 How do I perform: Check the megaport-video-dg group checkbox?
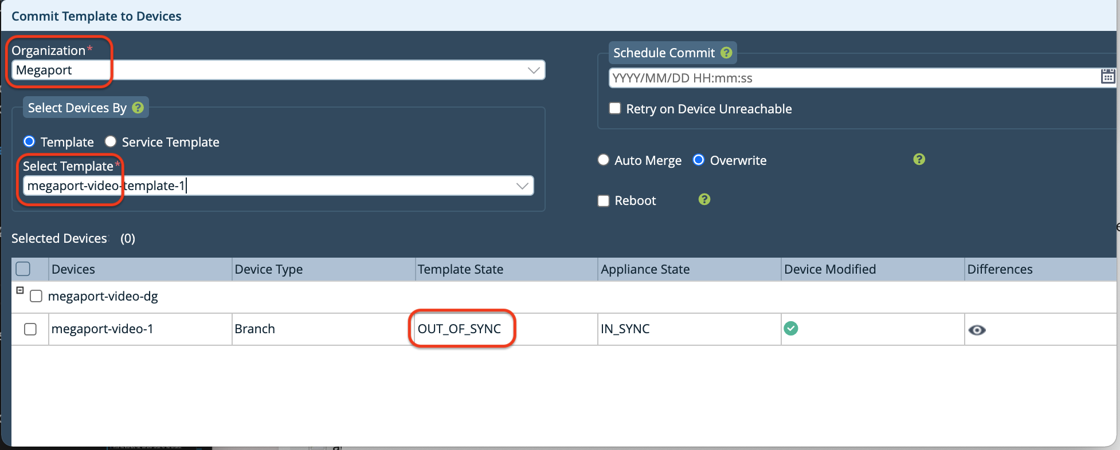(36, 296)
